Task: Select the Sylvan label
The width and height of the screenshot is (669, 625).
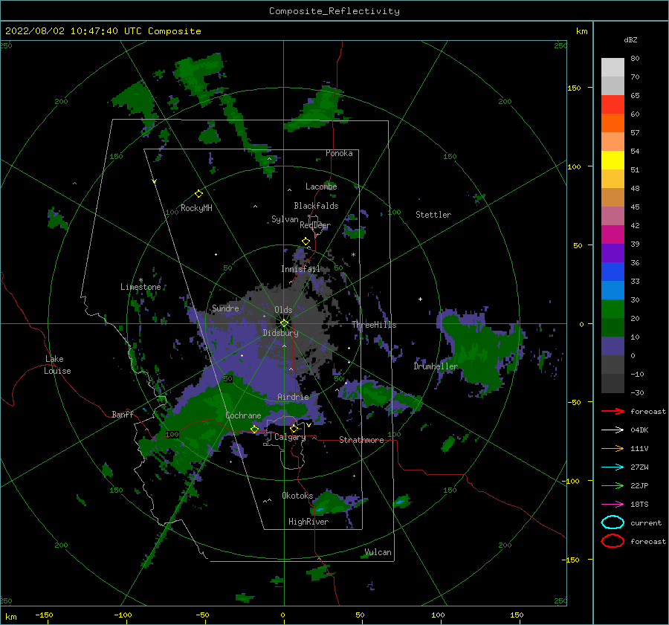Action: pyautogui.click(x=285, y=219)
